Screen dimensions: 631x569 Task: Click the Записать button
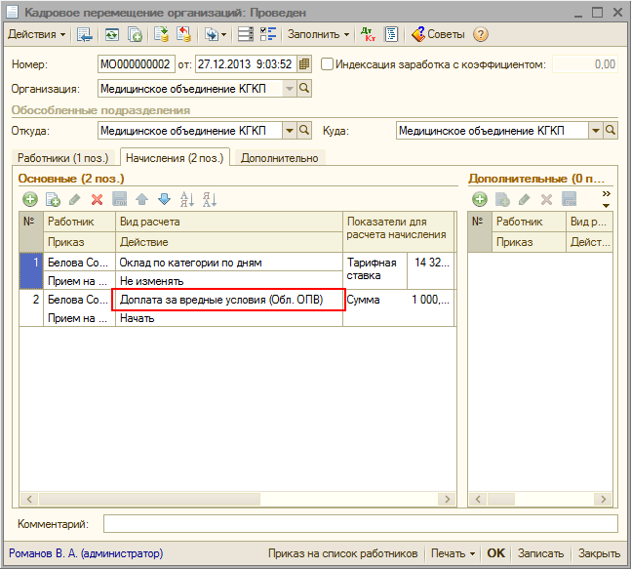coord(540,553)
